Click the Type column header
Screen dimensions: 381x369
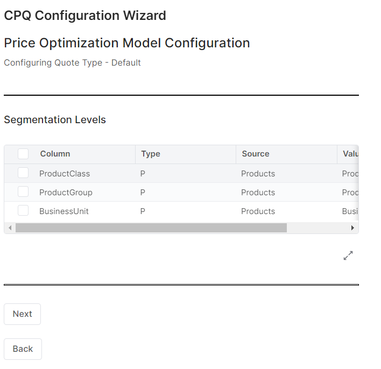[x=151, y=154]
